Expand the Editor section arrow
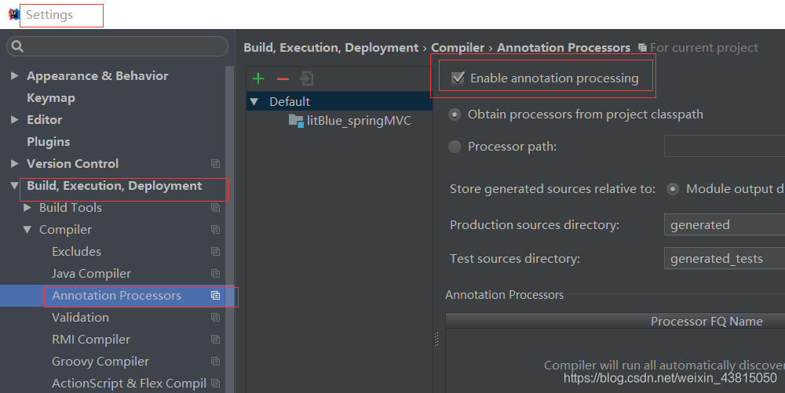 coord(14,120)
